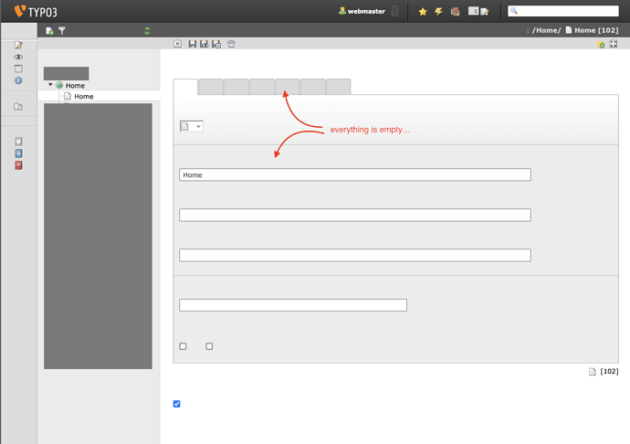Image resolution: width=630 pixels, height=444 pixels.
Task: Open the clear cache lightning menu
Action: (439, 11)
